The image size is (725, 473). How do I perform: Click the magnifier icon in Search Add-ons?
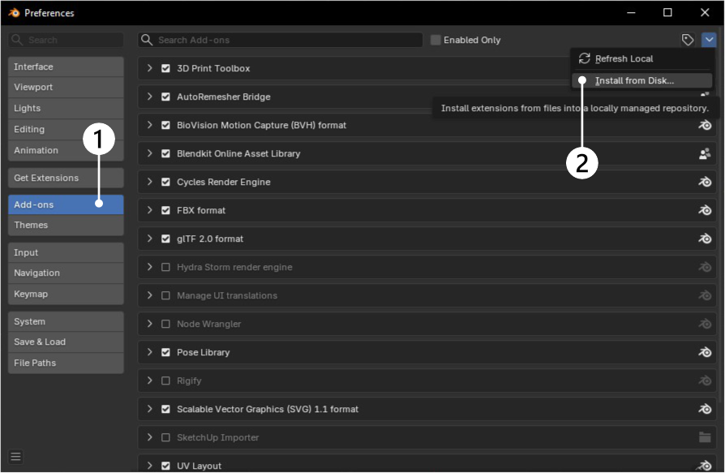(147, 40)
